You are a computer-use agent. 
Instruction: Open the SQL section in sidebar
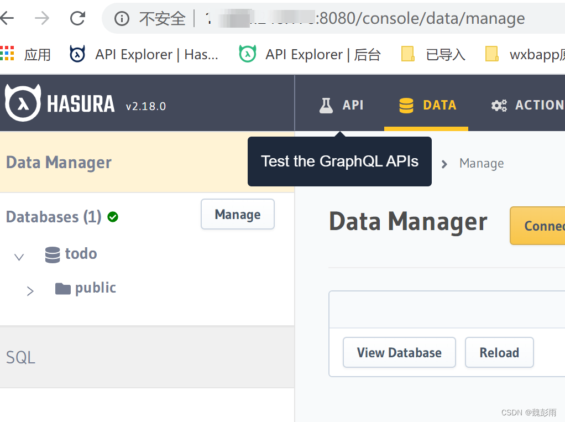(147, 357)
